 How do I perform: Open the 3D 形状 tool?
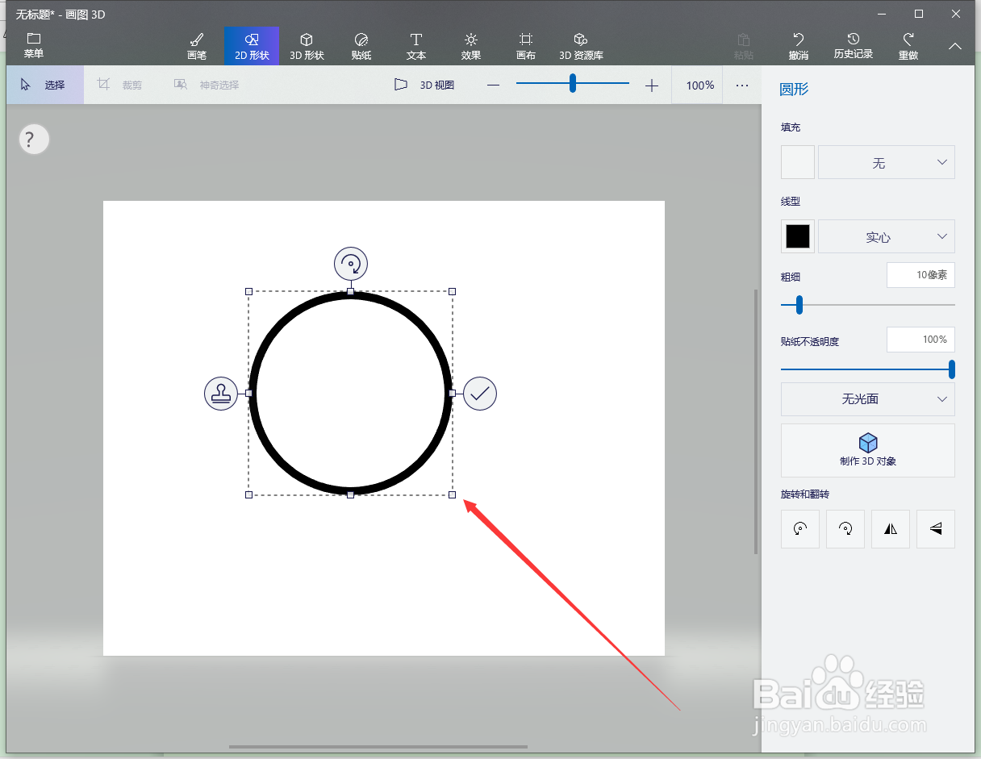(x=307, y=46)
